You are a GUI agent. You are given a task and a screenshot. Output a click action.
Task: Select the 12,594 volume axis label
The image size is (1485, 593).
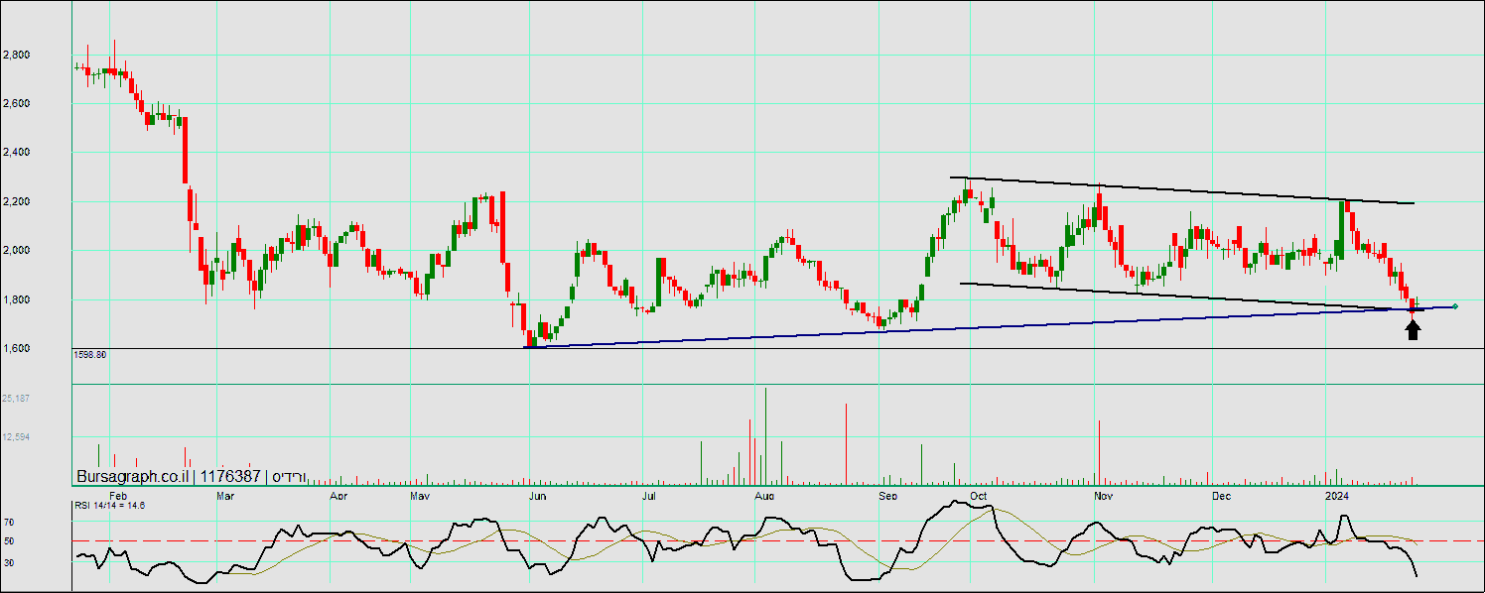point(17,437)
